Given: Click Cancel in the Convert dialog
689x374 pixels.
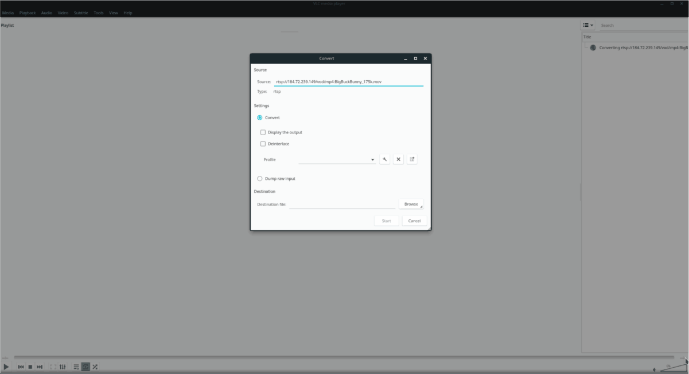Looking at the screenshot, I should pos(414,221).
